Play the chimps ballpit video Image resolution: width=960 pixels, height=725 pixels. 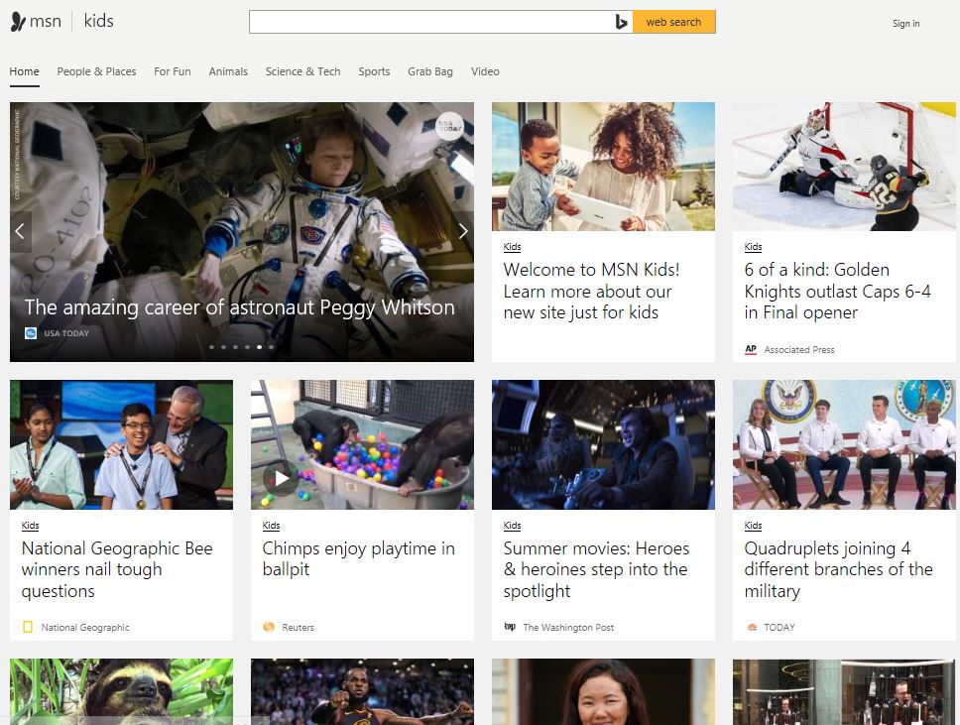pyautogui.click(x=282, y=479)
